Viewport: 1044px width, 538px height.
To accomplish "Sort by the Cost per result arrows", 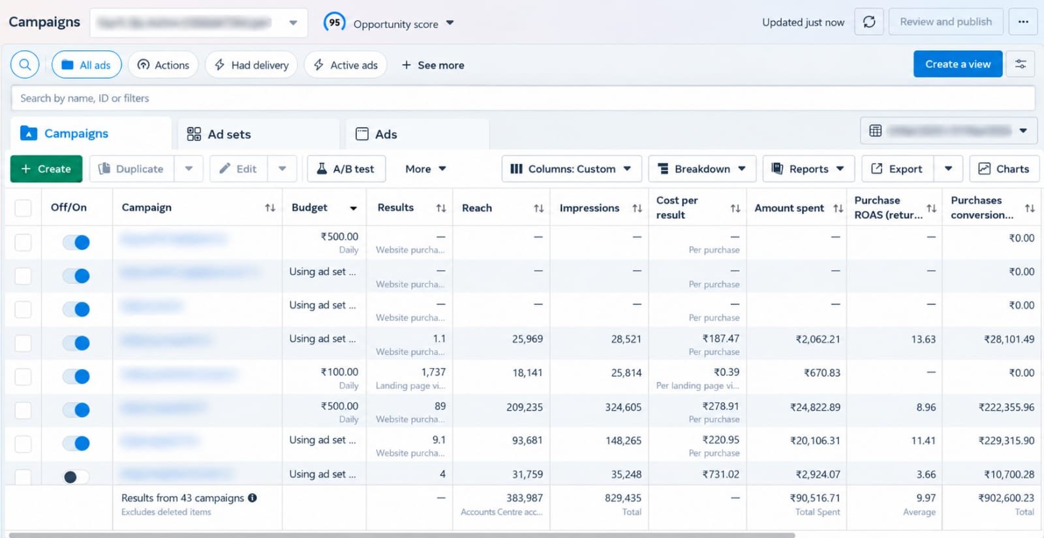I will [x=735, y=208].
